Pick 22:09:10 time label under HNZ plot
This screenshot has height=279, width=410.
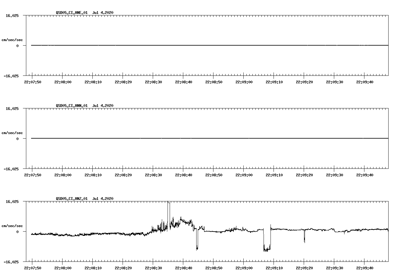pos(274,268)
